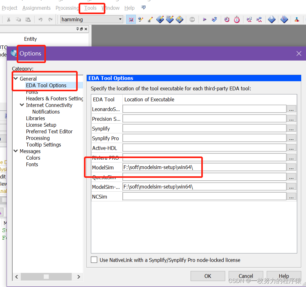The height and width of the screenshot is (287, 306).
Task: Run gate-level simulation waveform icon
Action: point(259,19)
